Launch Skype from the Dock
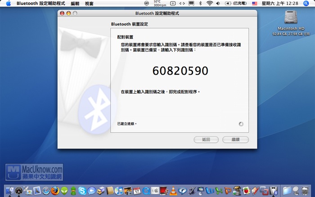The height and width of the screenshot is (197, 315). tap(82, 191)
